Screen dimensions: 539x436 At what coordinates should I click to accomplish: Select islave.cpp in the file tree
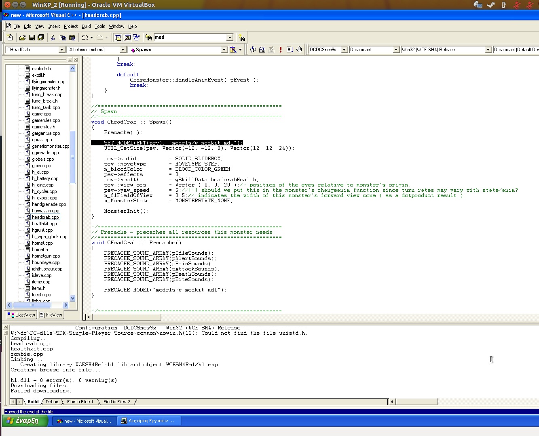tap(42, 275)
